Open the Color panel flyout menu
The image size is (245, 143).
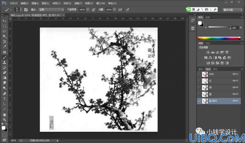[x=242, y=17]
